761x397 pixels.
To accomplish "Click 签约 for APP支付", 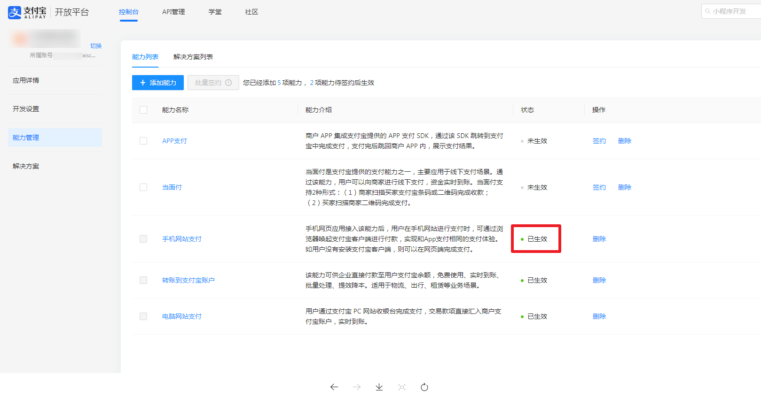I will pyautogui.click(x=599, y=141).
